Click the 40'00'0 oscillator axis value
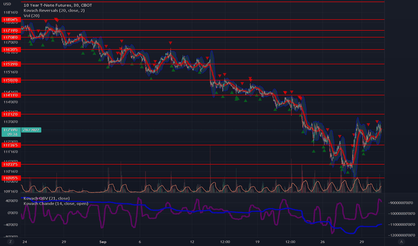The height and width of the screenshot is (246, 418). point(11,201)
